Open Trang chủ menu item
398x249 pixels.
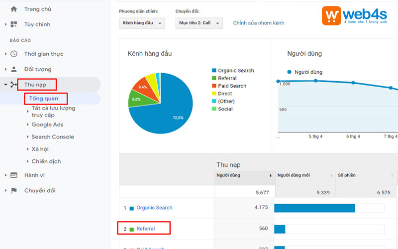pyautogui.click(x=38, y=9)
